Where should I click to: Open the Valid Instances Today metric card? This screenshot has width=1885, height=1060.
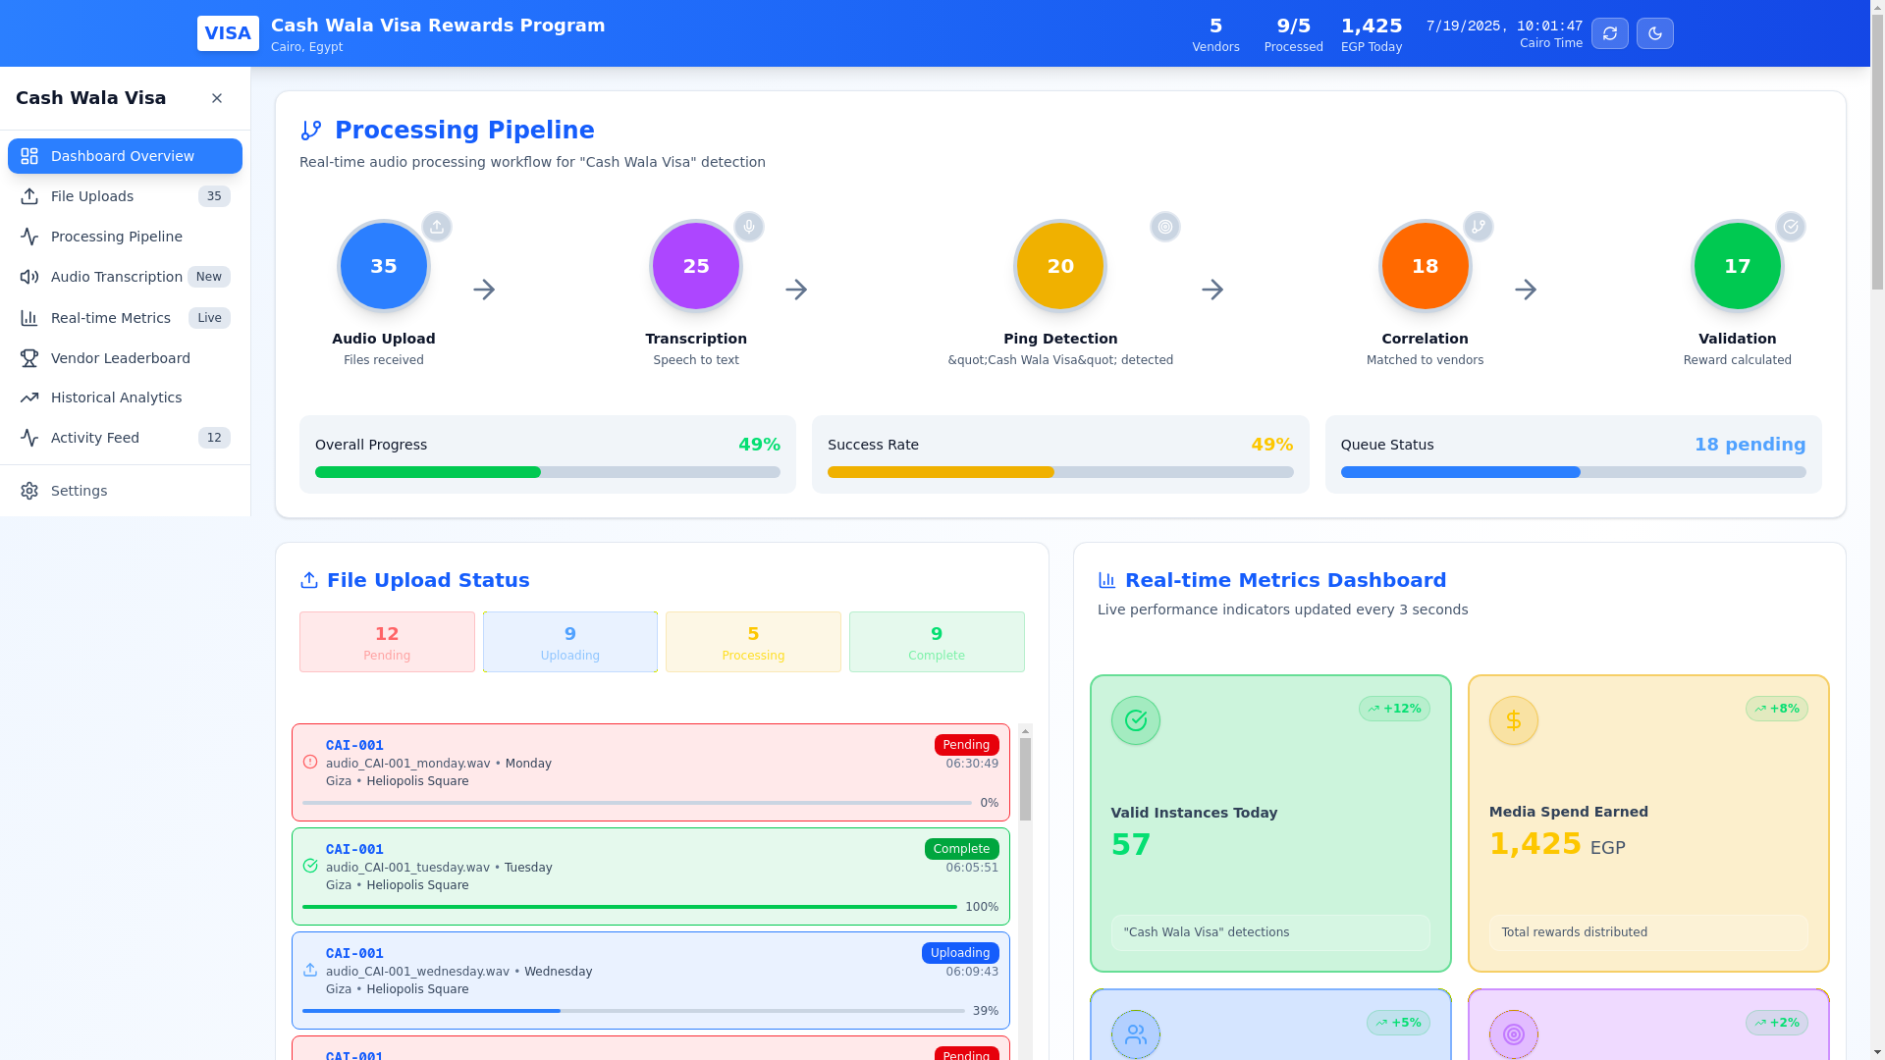[1270, 823]
